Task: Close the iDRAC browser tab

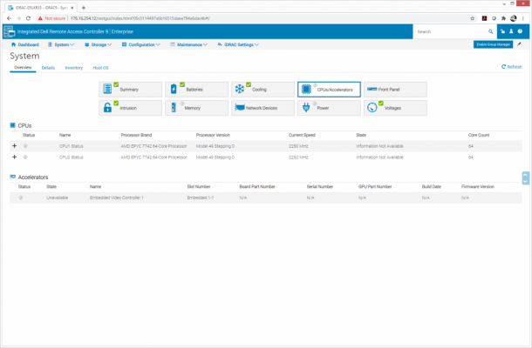Action: 72,8
